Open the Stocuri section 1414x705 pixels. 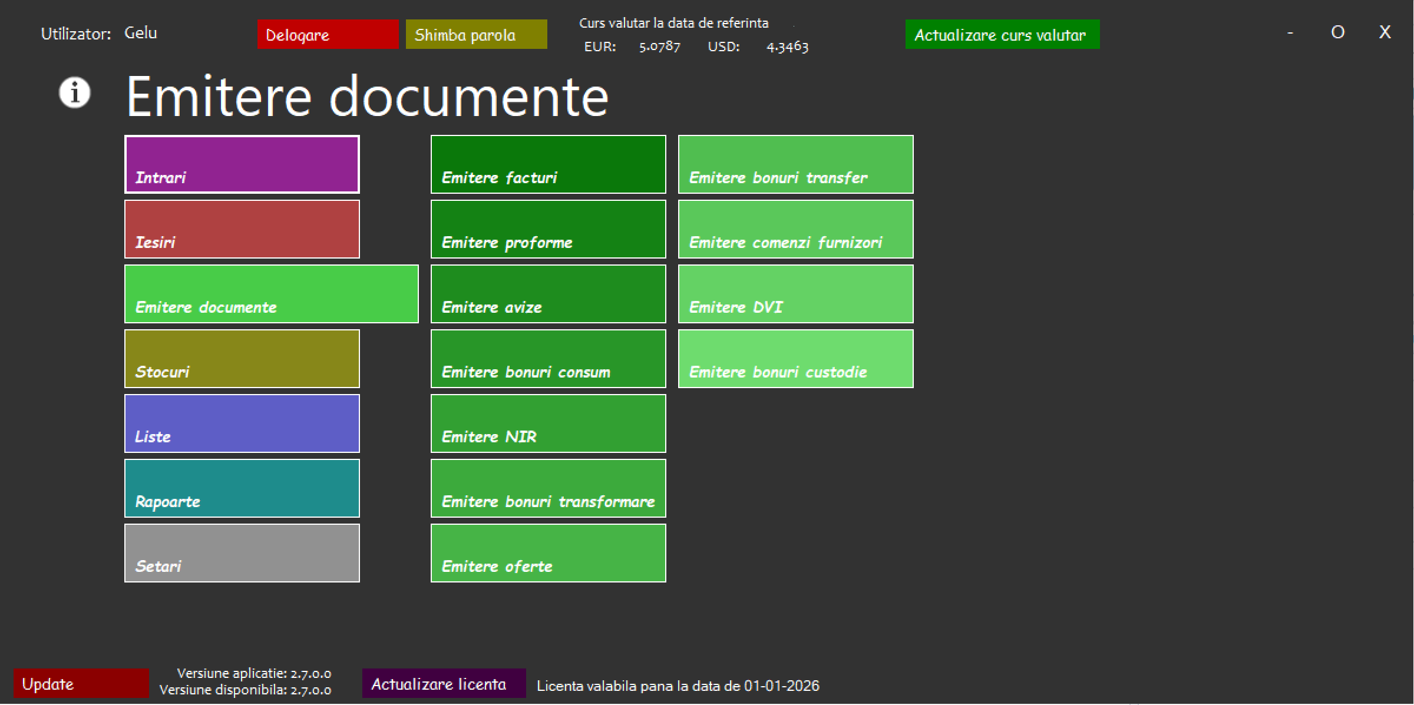241,359
